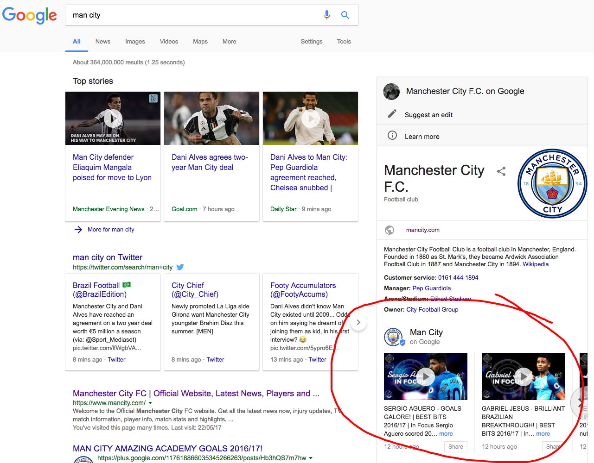Click the share icon next to Manchester City F.C.
The image size is (594, 463).
pos(501,171)
